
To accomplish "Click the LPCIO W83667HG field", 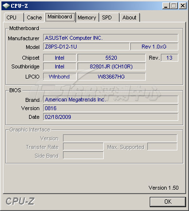I will point(111,77).
